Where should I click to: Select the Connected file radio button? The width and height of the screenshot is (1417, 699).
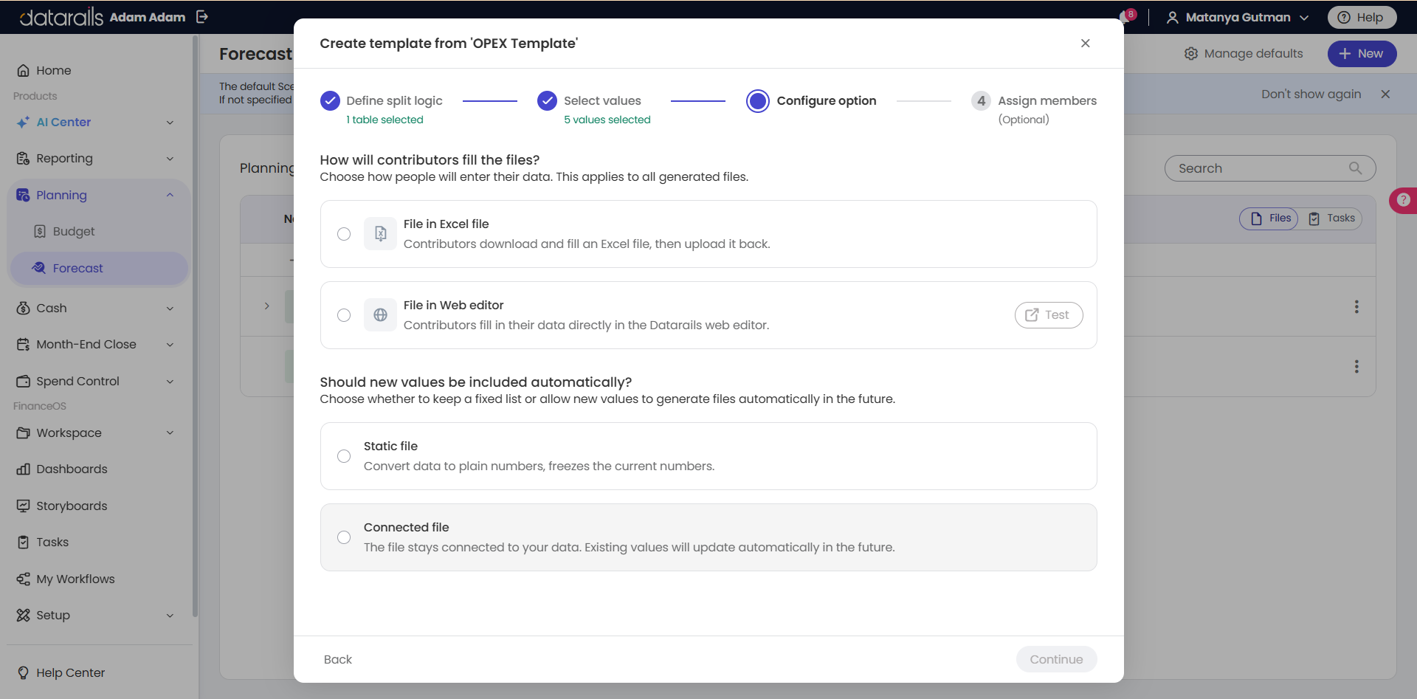point(344,537)
